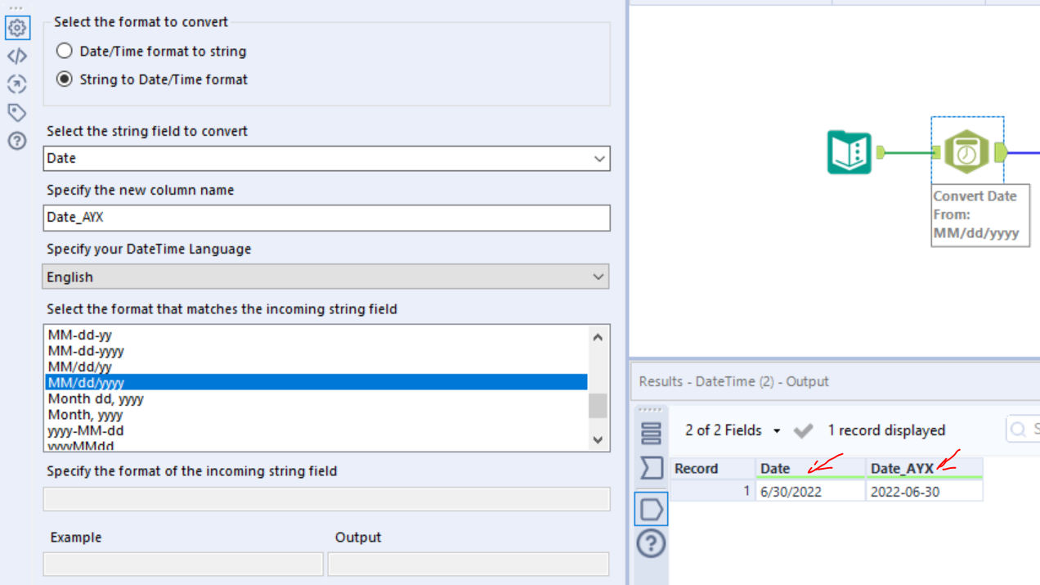Image resolution: width=1040 pixels, height=585 pixels.
Task: Open the XML view code icon
Action: 17,56
